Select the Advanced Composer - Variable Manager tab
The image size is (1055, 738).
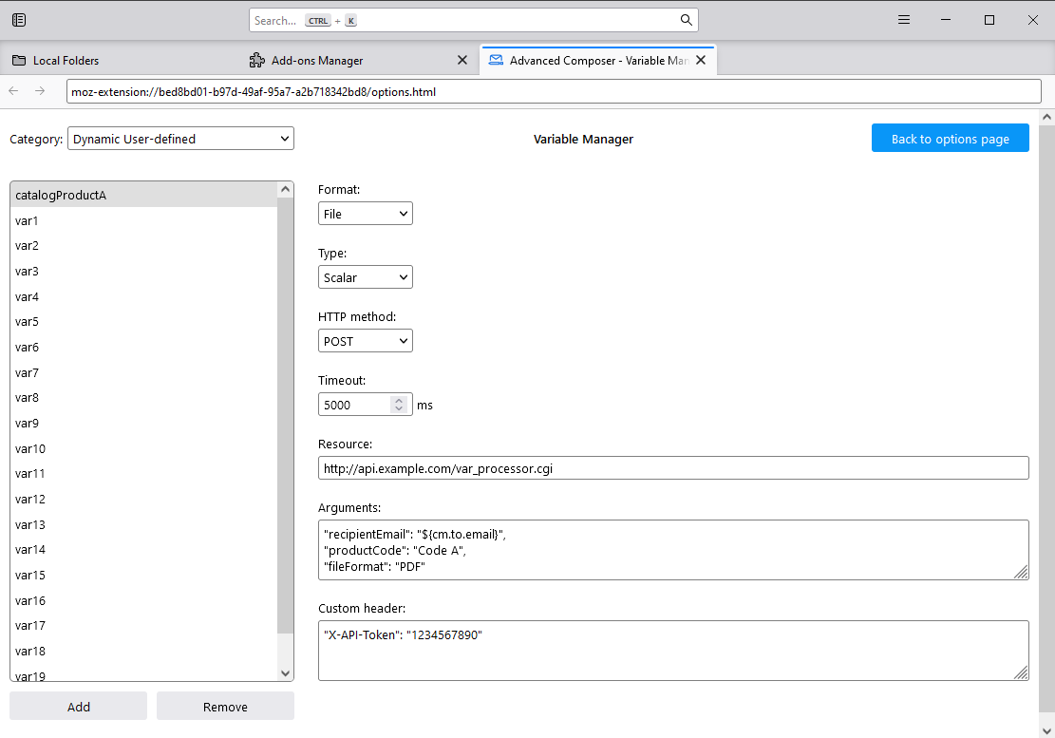597,61
